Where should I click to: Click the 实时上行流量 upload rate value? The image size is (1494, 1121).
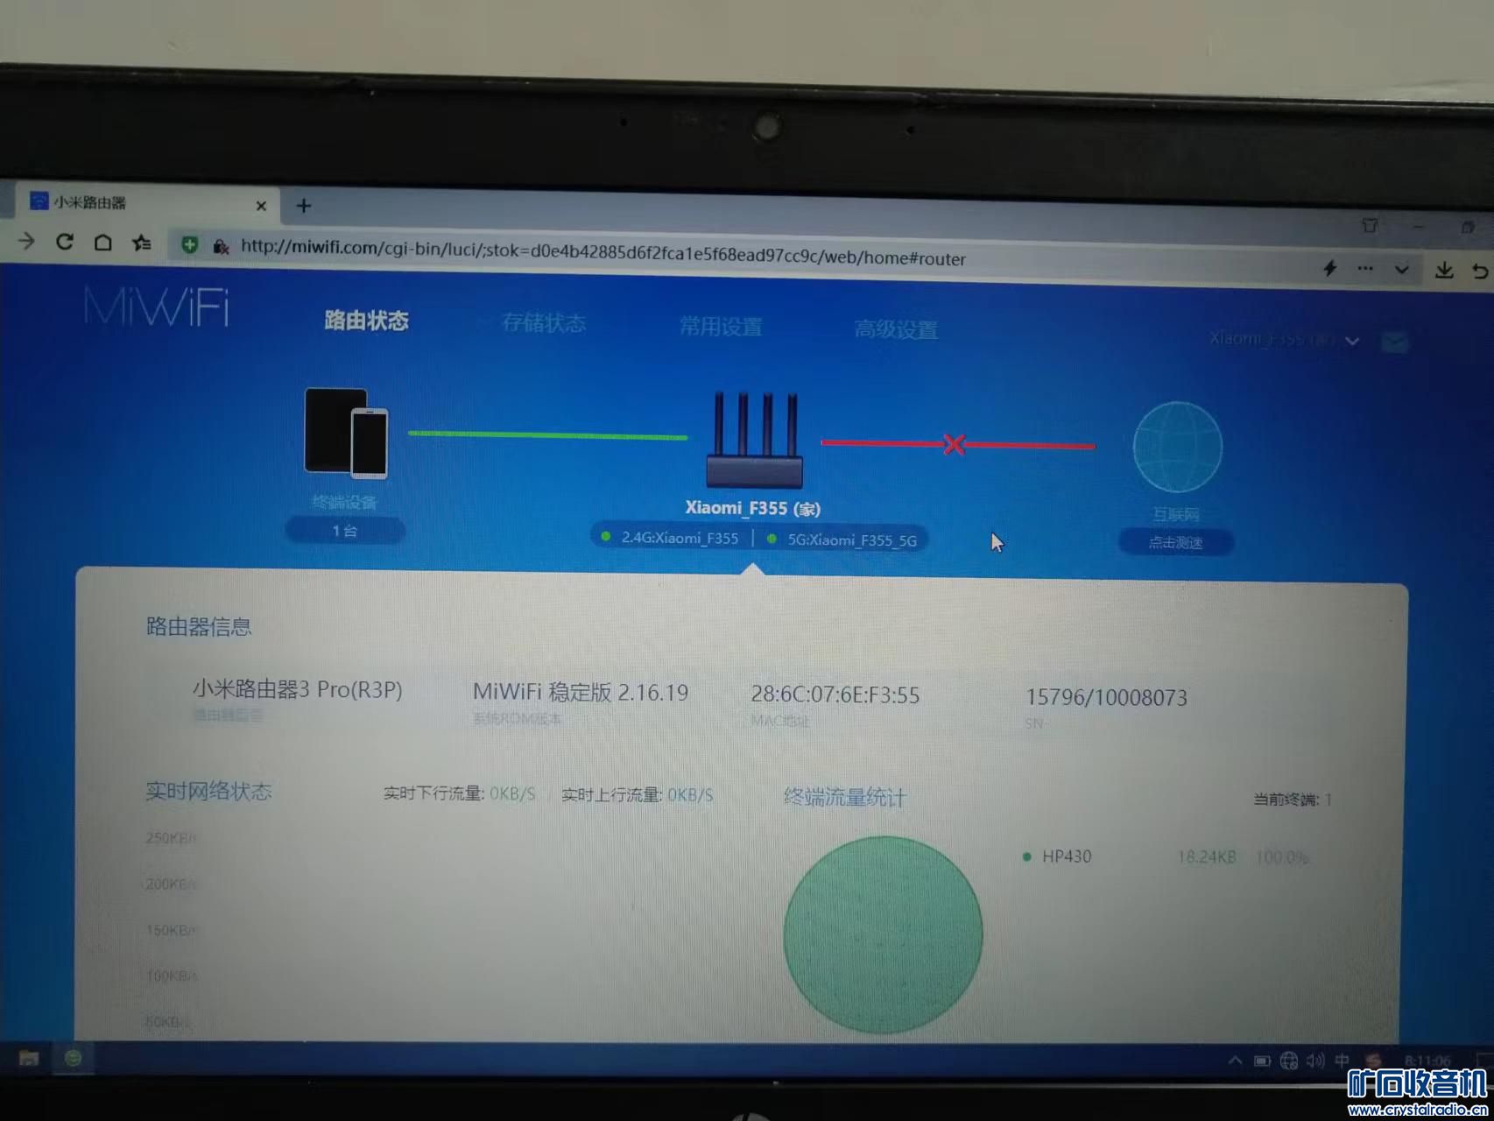tap(690, 796)
